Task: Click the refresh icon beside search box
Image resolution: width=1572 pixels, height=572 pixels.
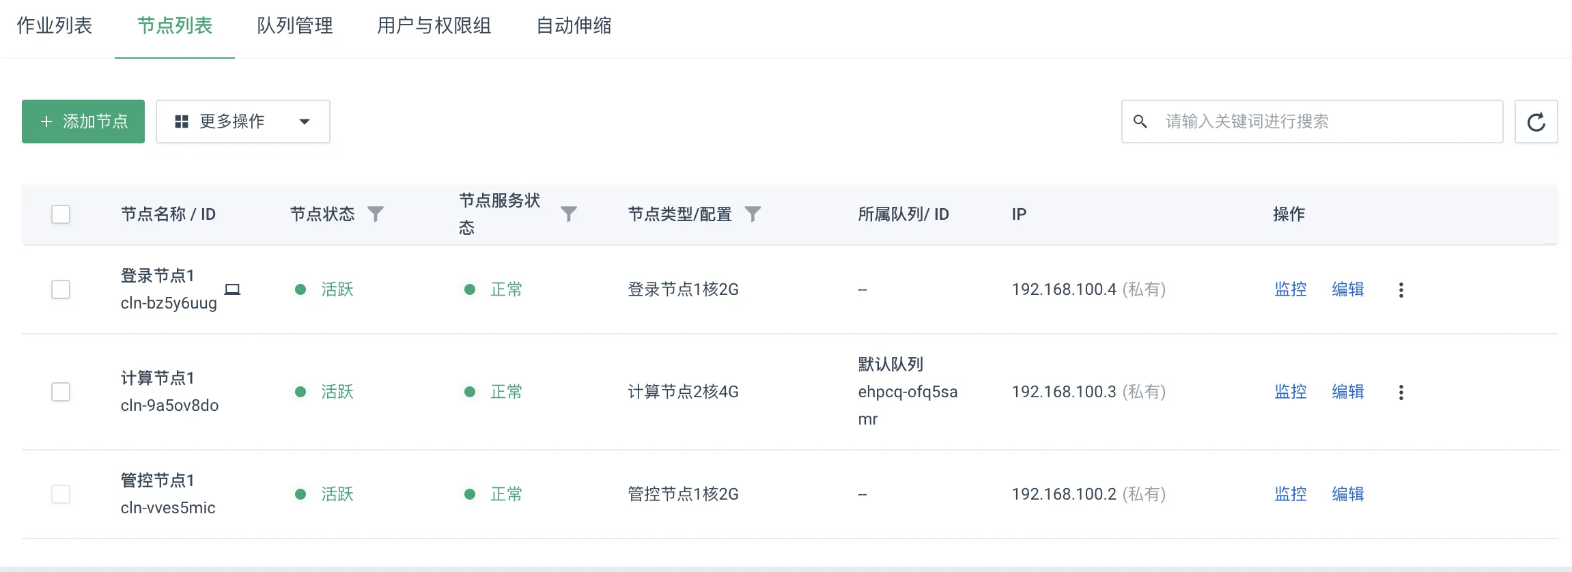Action: pos(1536,121)
